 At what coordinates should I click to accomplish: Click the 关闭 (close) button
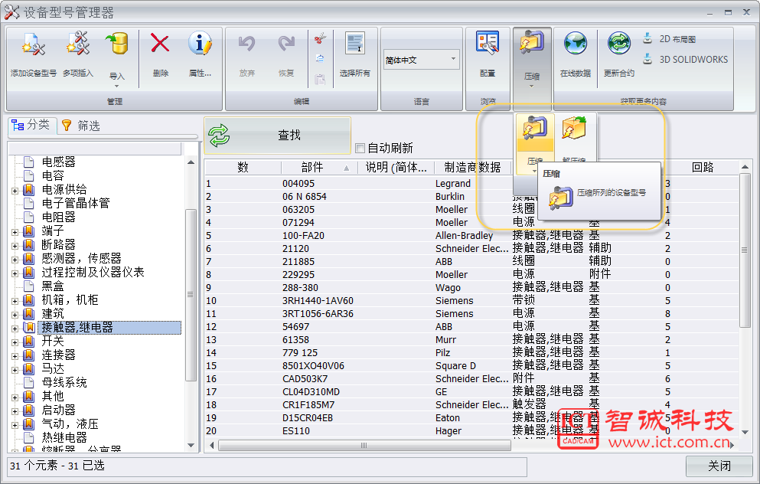719,466
